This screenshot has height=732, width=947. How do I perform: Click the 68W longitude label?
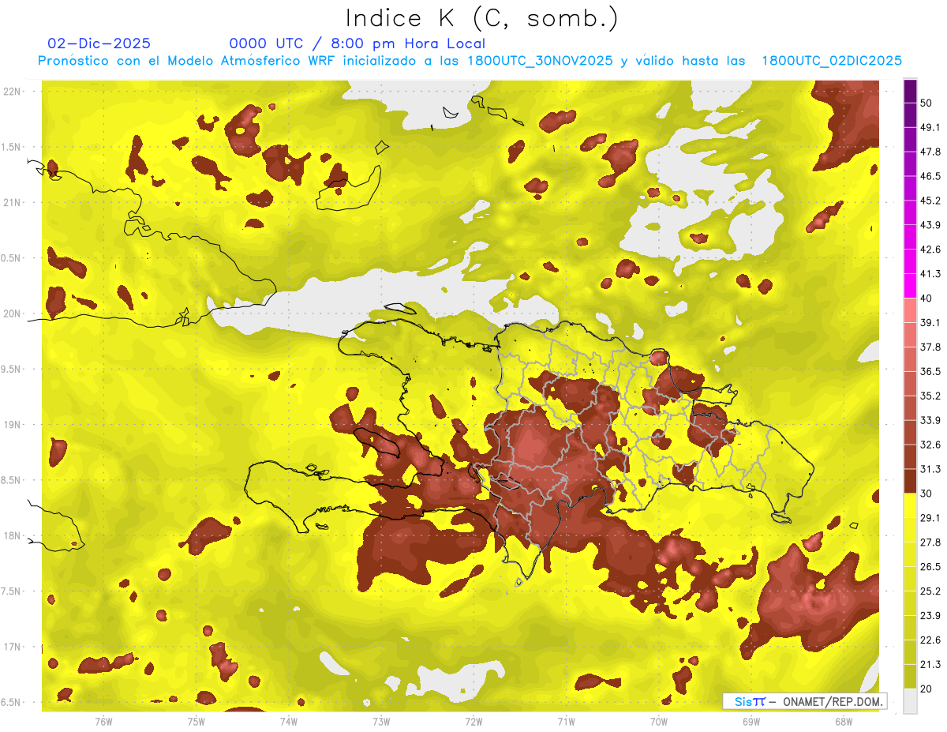pyautogui.click(x=844, y=722)
